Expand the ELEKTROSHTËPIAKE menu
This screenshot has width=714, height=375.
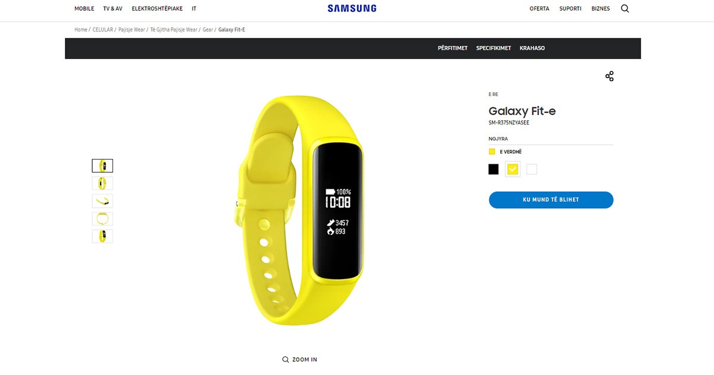(157, 9)
